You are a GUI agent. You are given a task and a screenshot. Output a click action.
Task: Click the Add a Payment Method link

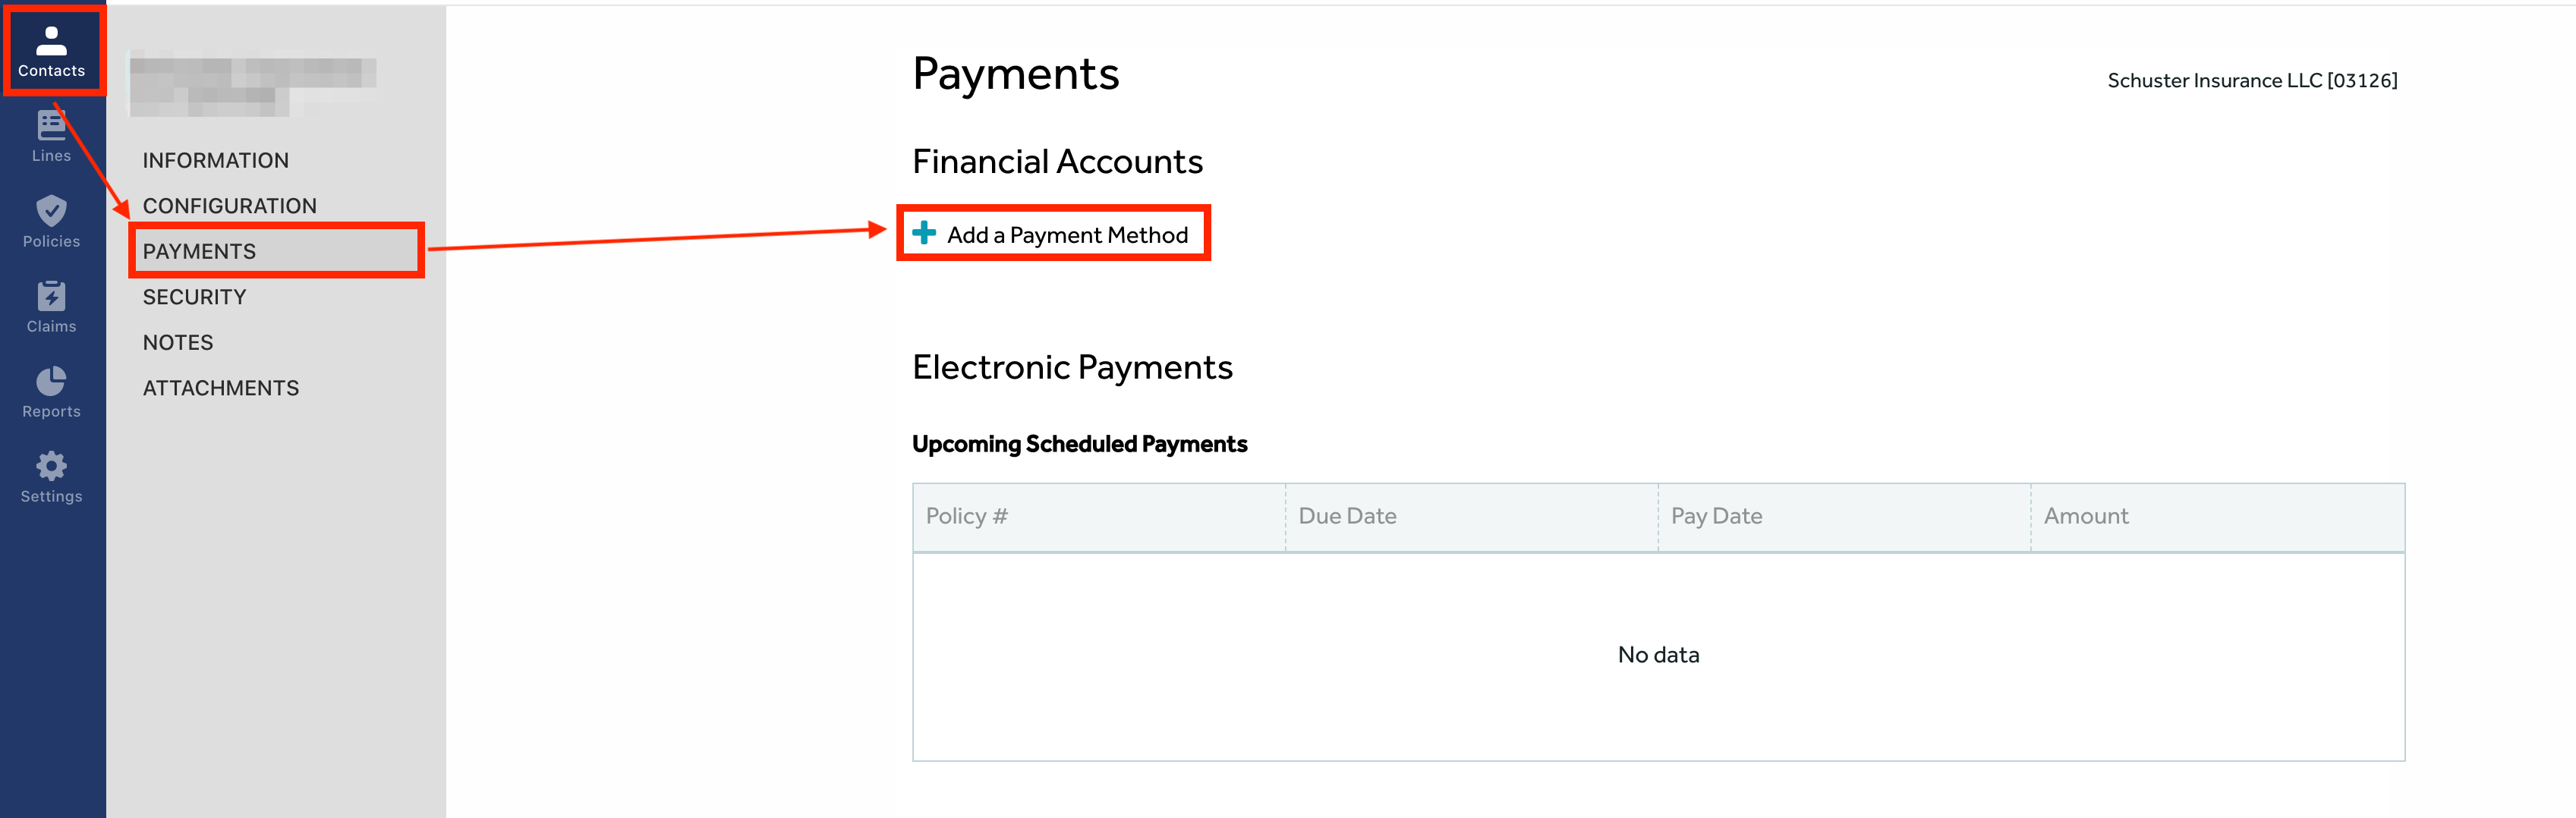tap(1068, 235)
